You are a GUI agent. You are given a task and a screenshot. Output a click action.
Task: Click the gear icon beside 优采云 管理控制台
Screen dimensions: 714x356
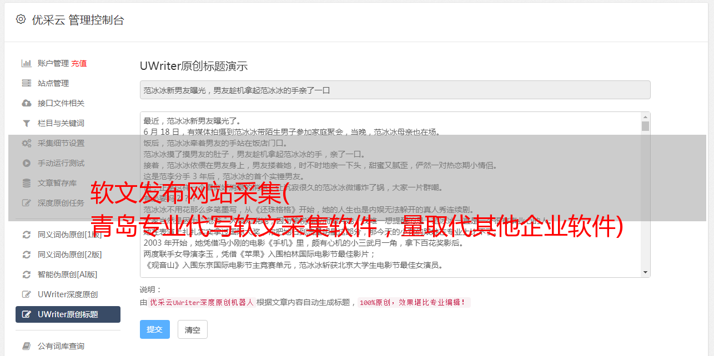(x=21, y=19)
